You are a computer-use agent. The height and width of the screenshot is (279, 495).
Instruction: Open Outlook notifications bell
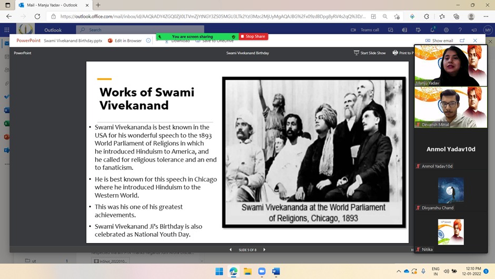(432, 30)
